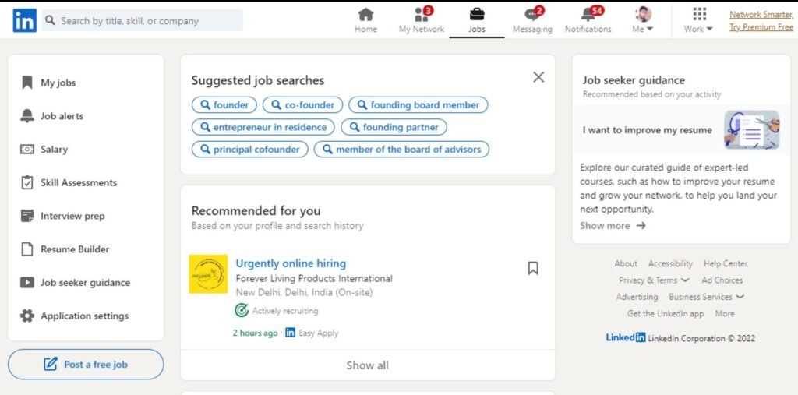Image resolution: width=798 pixels, height=395 pixels.
Task: Expand the Business Services dropdown
Action: coord(740,297)
